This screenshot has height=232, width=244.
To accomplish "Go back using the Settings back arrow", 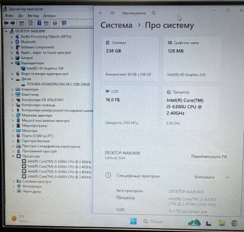I will pos(101,13).
